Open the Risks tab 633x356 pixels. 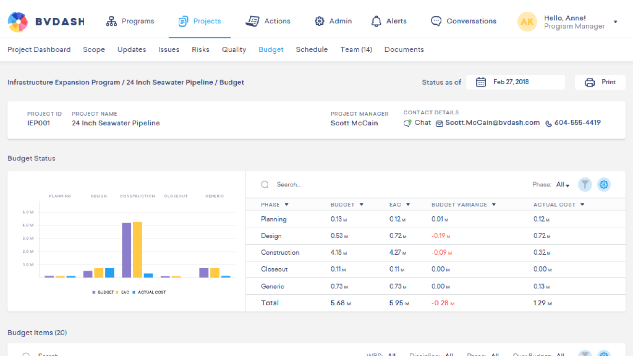[x=200, y=50]
